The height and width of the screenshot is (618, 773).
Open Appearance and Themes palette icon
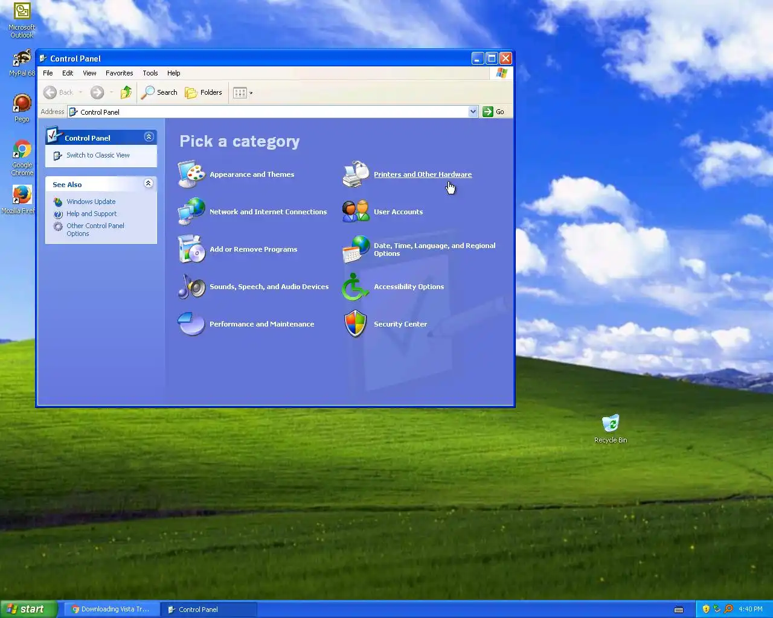click(191, 174)
